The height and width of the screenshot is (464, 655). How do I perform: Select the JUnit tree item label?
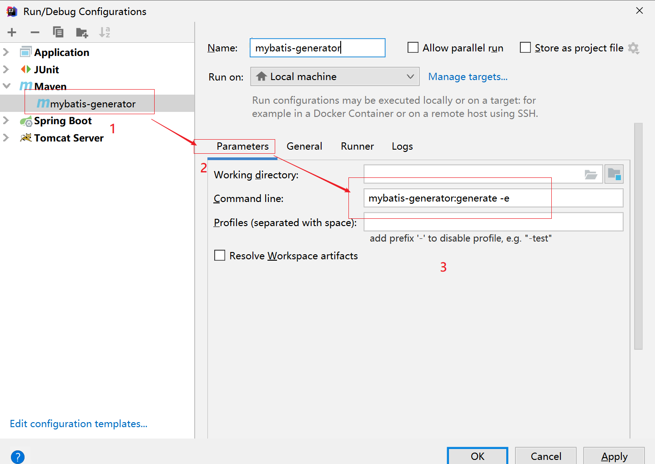tap(46, 70)
